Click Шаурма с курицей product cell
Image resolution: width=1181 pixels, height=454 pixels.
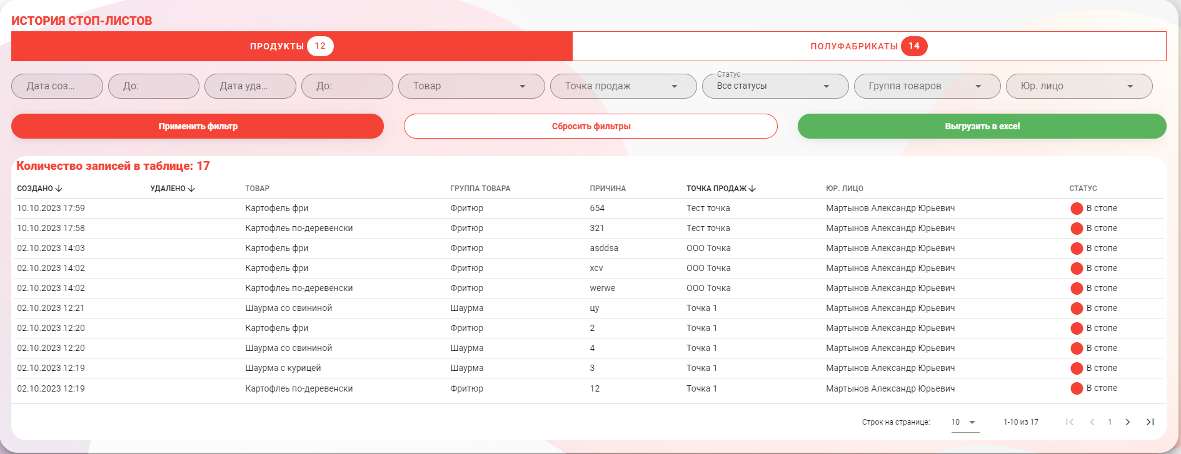(283, 368)
